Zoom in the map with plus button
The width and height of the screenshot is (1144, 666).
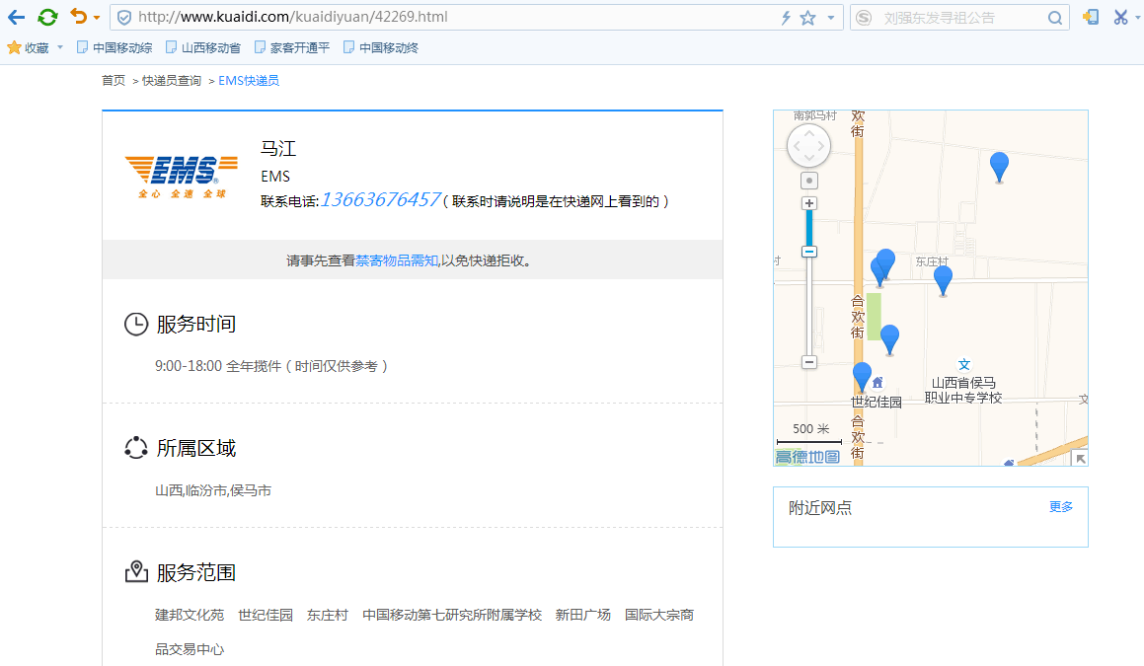coord(809,203)
